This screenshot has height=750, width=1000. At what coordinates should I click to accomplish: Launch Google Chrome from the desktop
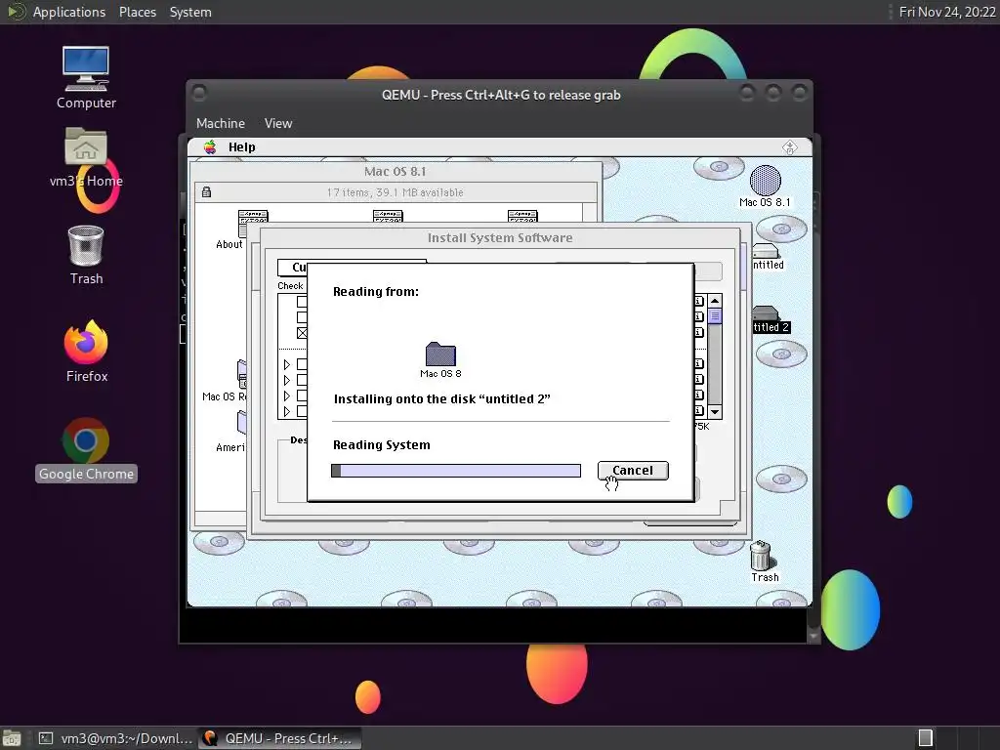pyautogui.click(x=86, y=440)
